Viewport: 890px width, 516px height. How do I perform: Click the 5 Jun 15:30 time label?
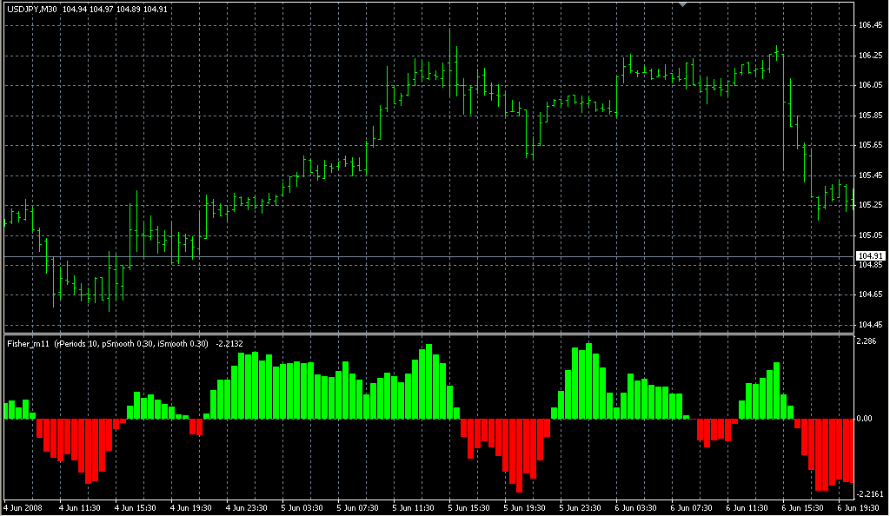pos(468,508)
